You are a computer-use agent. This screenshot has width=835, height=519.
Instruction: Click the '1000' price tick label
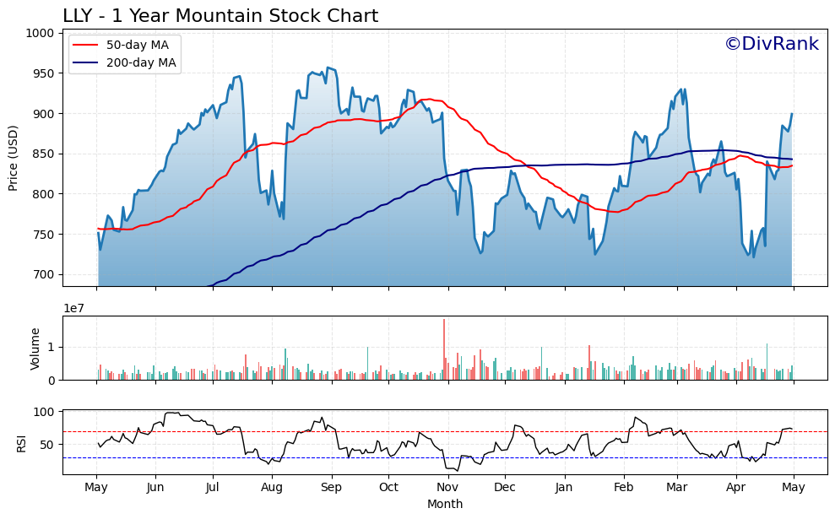[x=40, y=33]
